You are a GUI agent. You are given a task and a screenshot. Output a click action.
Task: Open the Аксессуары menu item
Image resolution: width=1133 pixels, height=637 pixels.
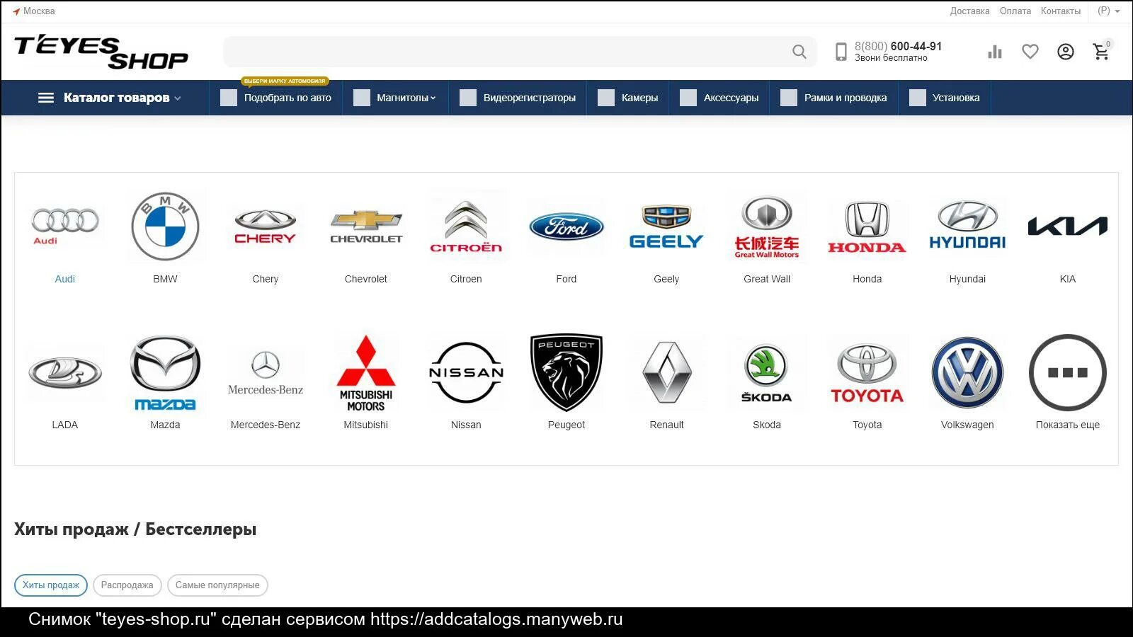click(x=719, y=98)
